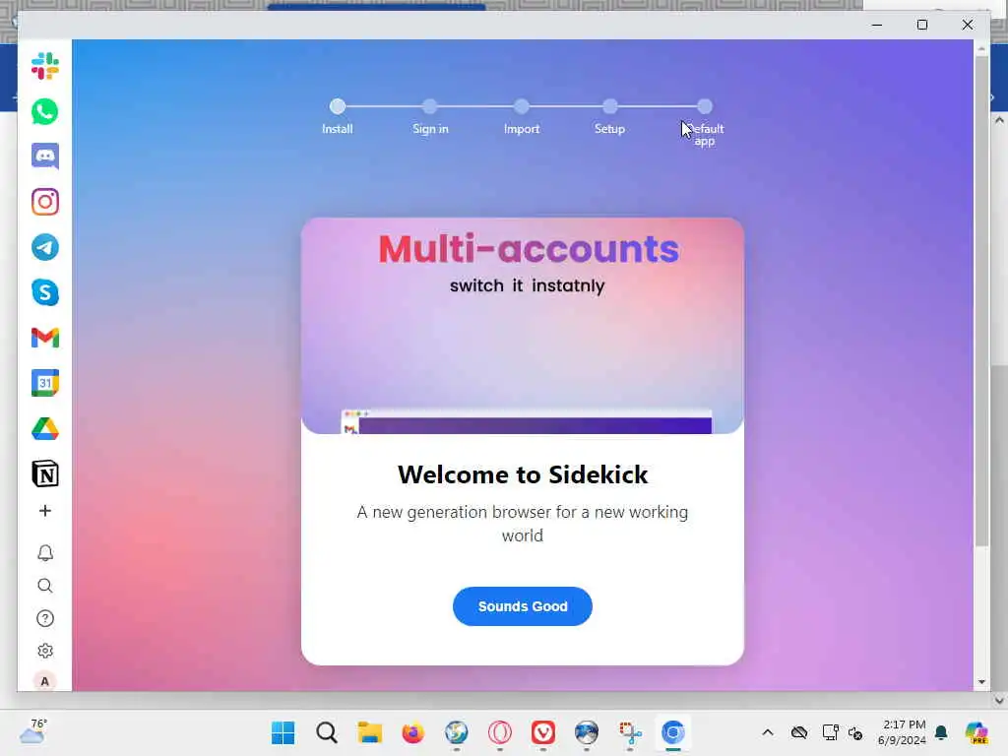Select the Import step marker
1008x756 pixels.
pos(522,106)
